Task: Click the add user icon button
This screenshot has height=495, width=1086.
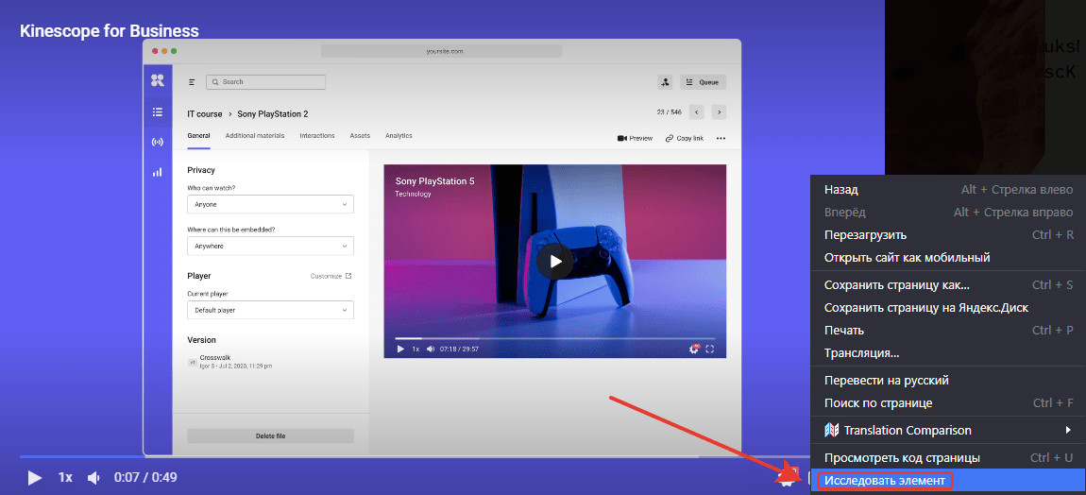Action: [x=665, y=82]
